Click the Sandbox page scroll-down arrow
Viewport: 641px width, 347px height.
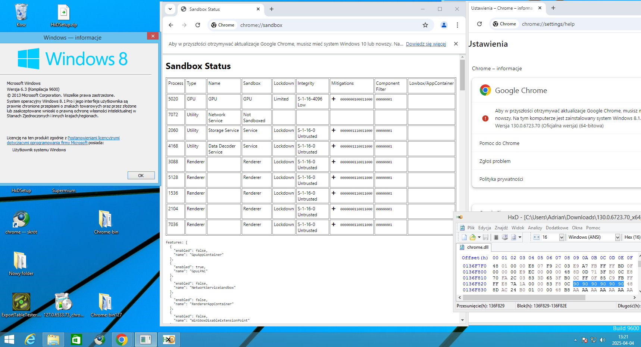(462, 320)
